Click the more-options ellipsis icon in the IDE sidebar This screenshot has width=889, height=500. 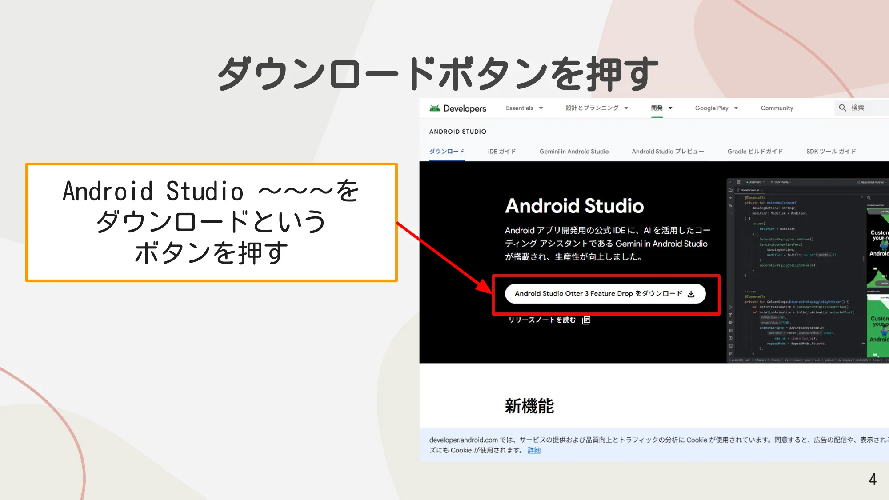730,213
